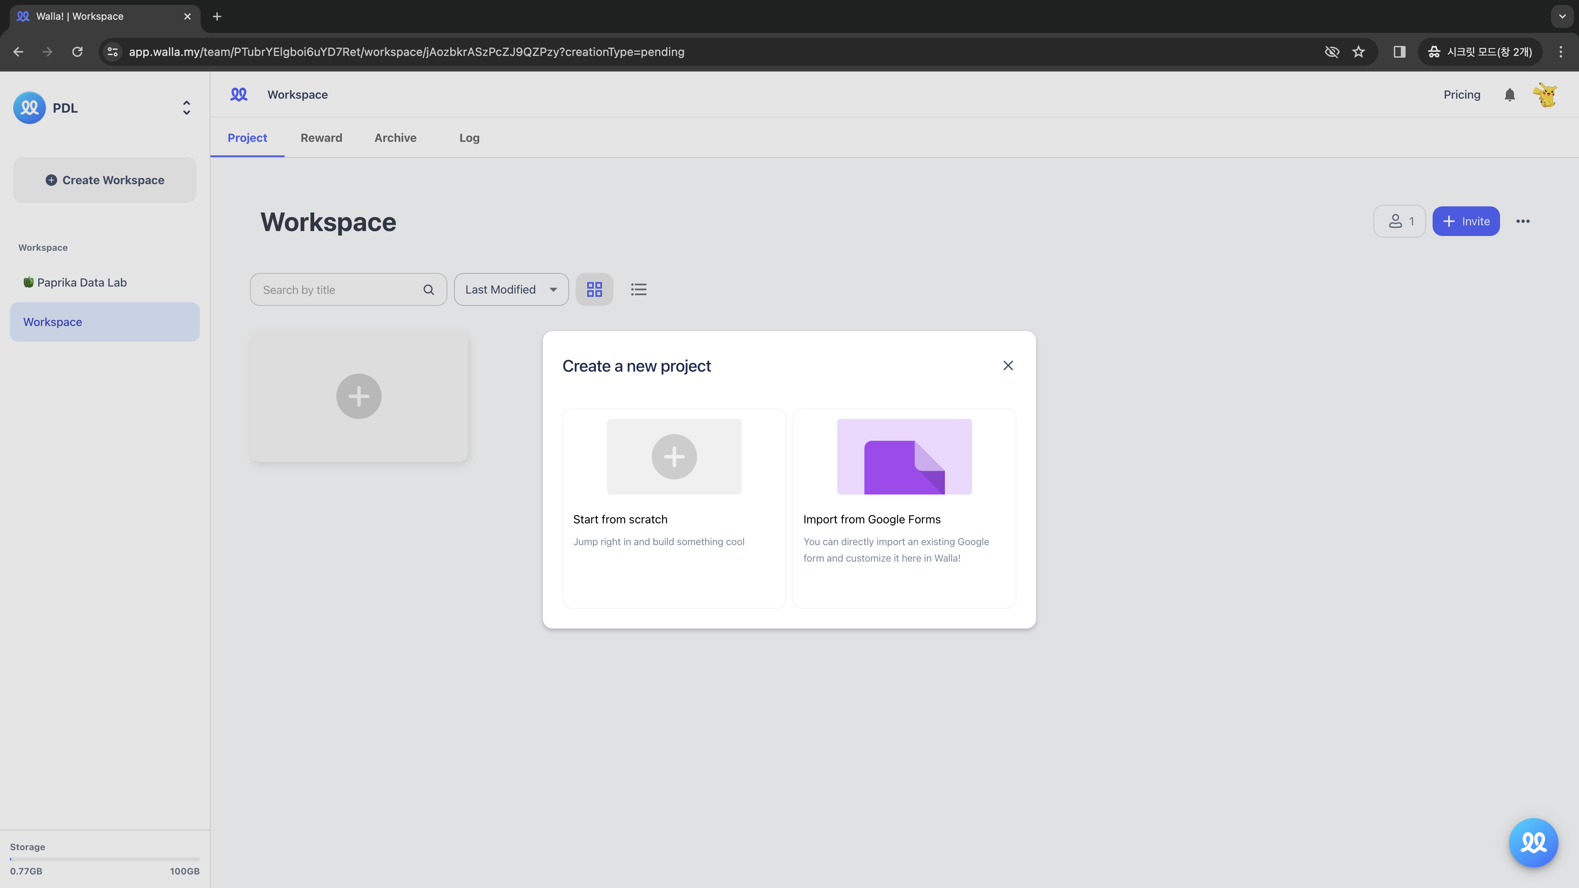Click the Invite button
This screenshot has height=888, width=1579.
(1466, 221)
